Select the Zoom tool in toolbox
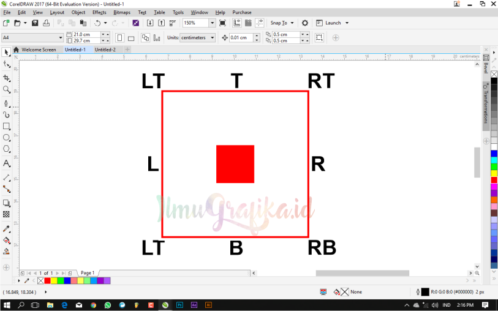498x311 pixels. click(6, 89)
